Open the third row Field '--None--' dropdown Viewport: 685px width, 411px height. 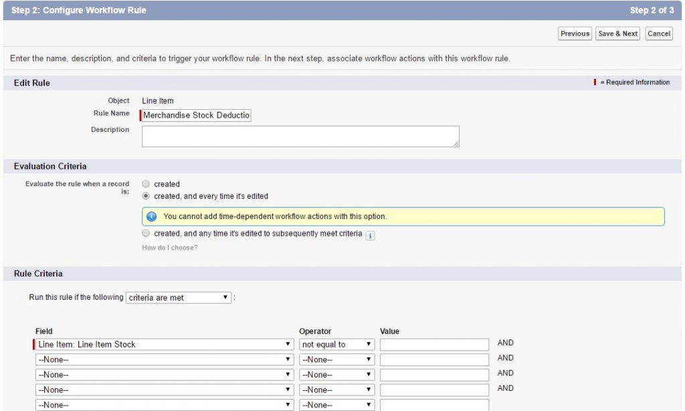pyautogui.click(x=165, y=375)
